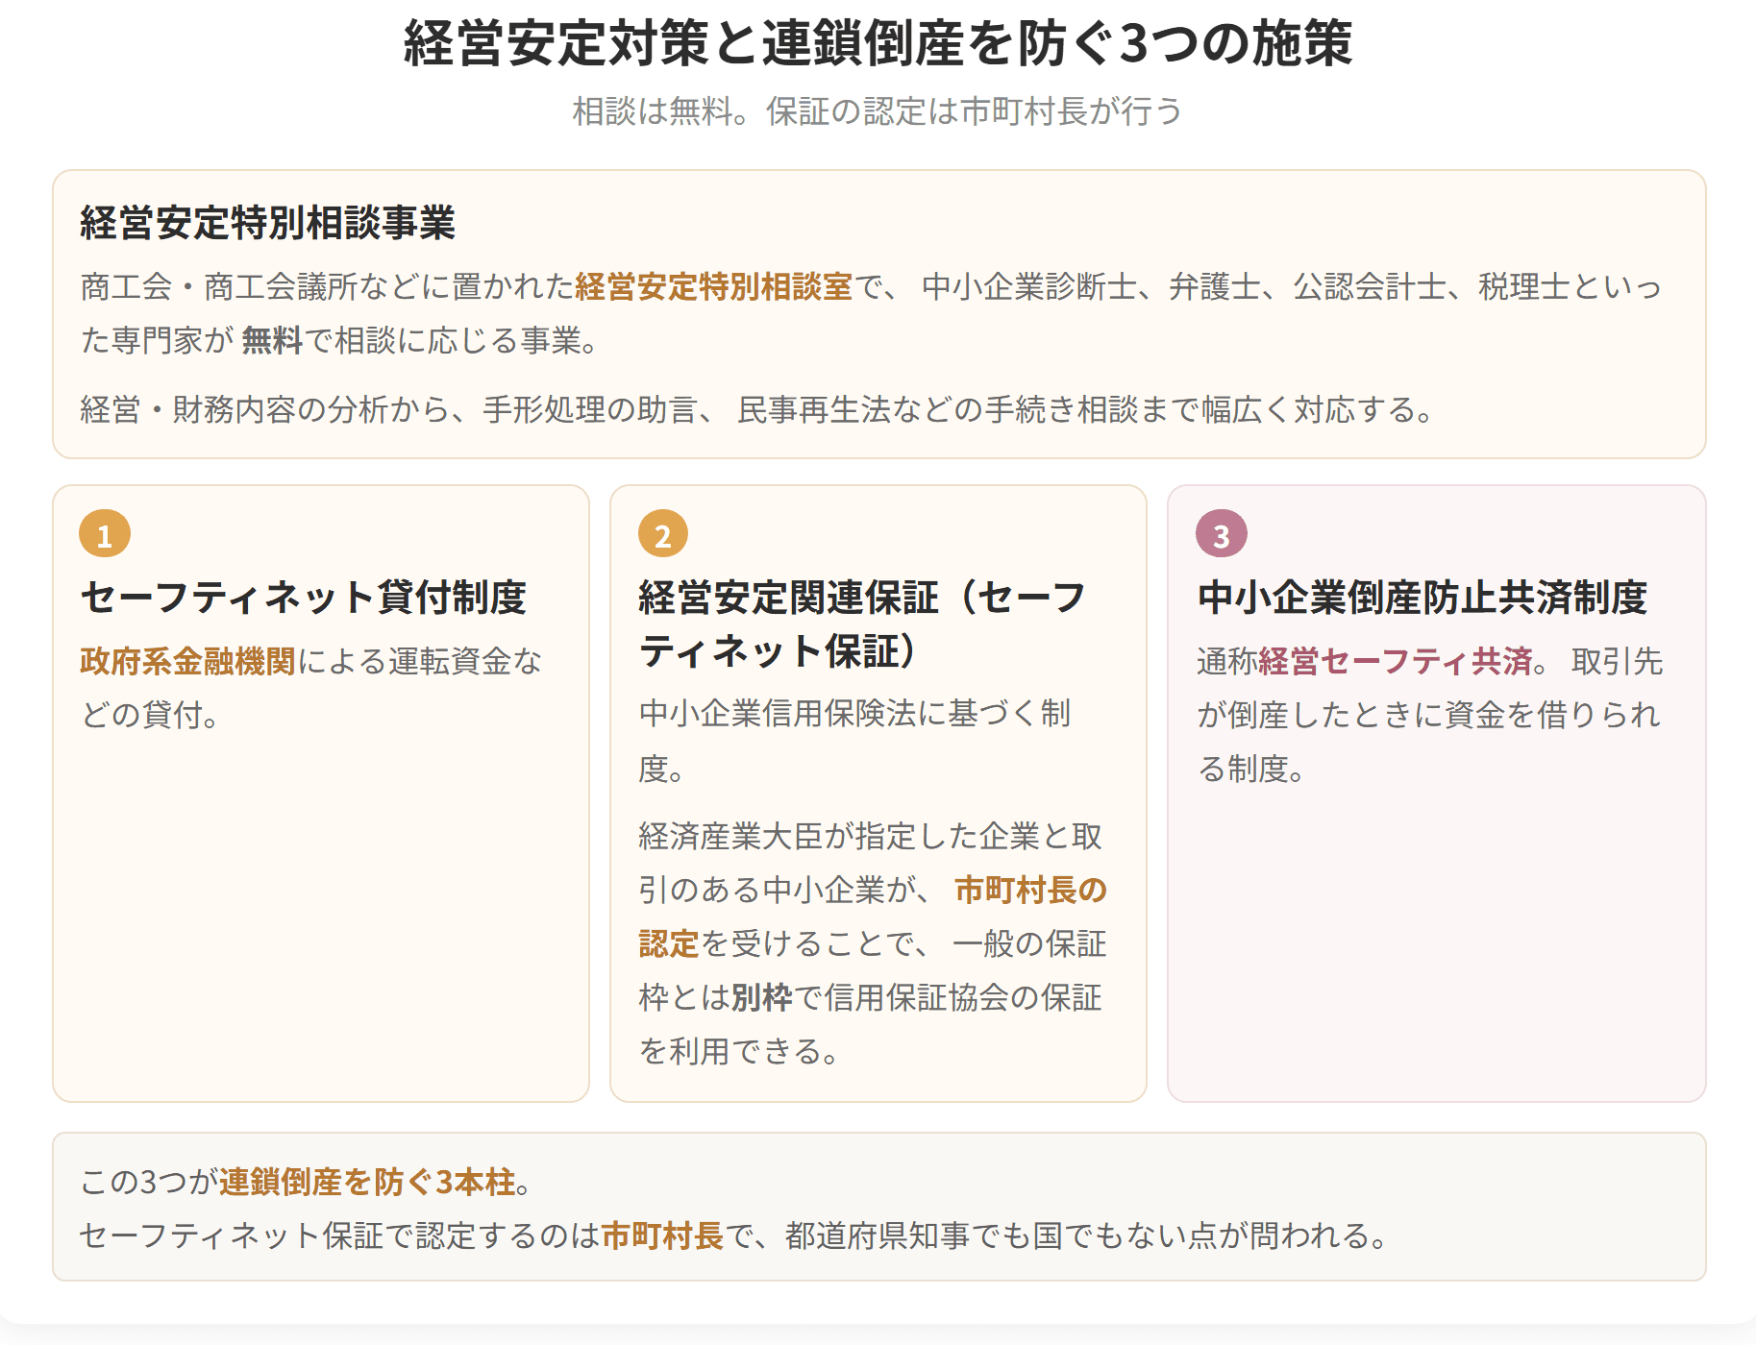Click the heading 経営安定関連保証（セーフティネット保証）
This screenshot has height=1345, width=1756.
[x=862, y=624]
